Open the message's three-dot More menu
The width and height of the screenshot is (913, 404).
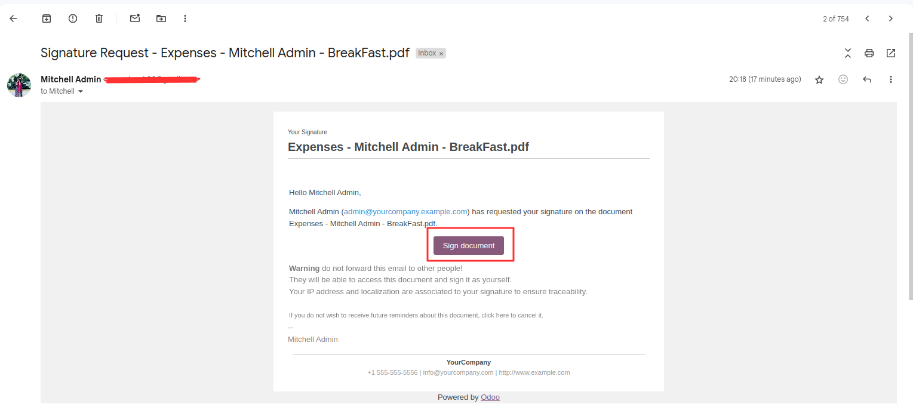pyautogui.click(x=891, y=79)
